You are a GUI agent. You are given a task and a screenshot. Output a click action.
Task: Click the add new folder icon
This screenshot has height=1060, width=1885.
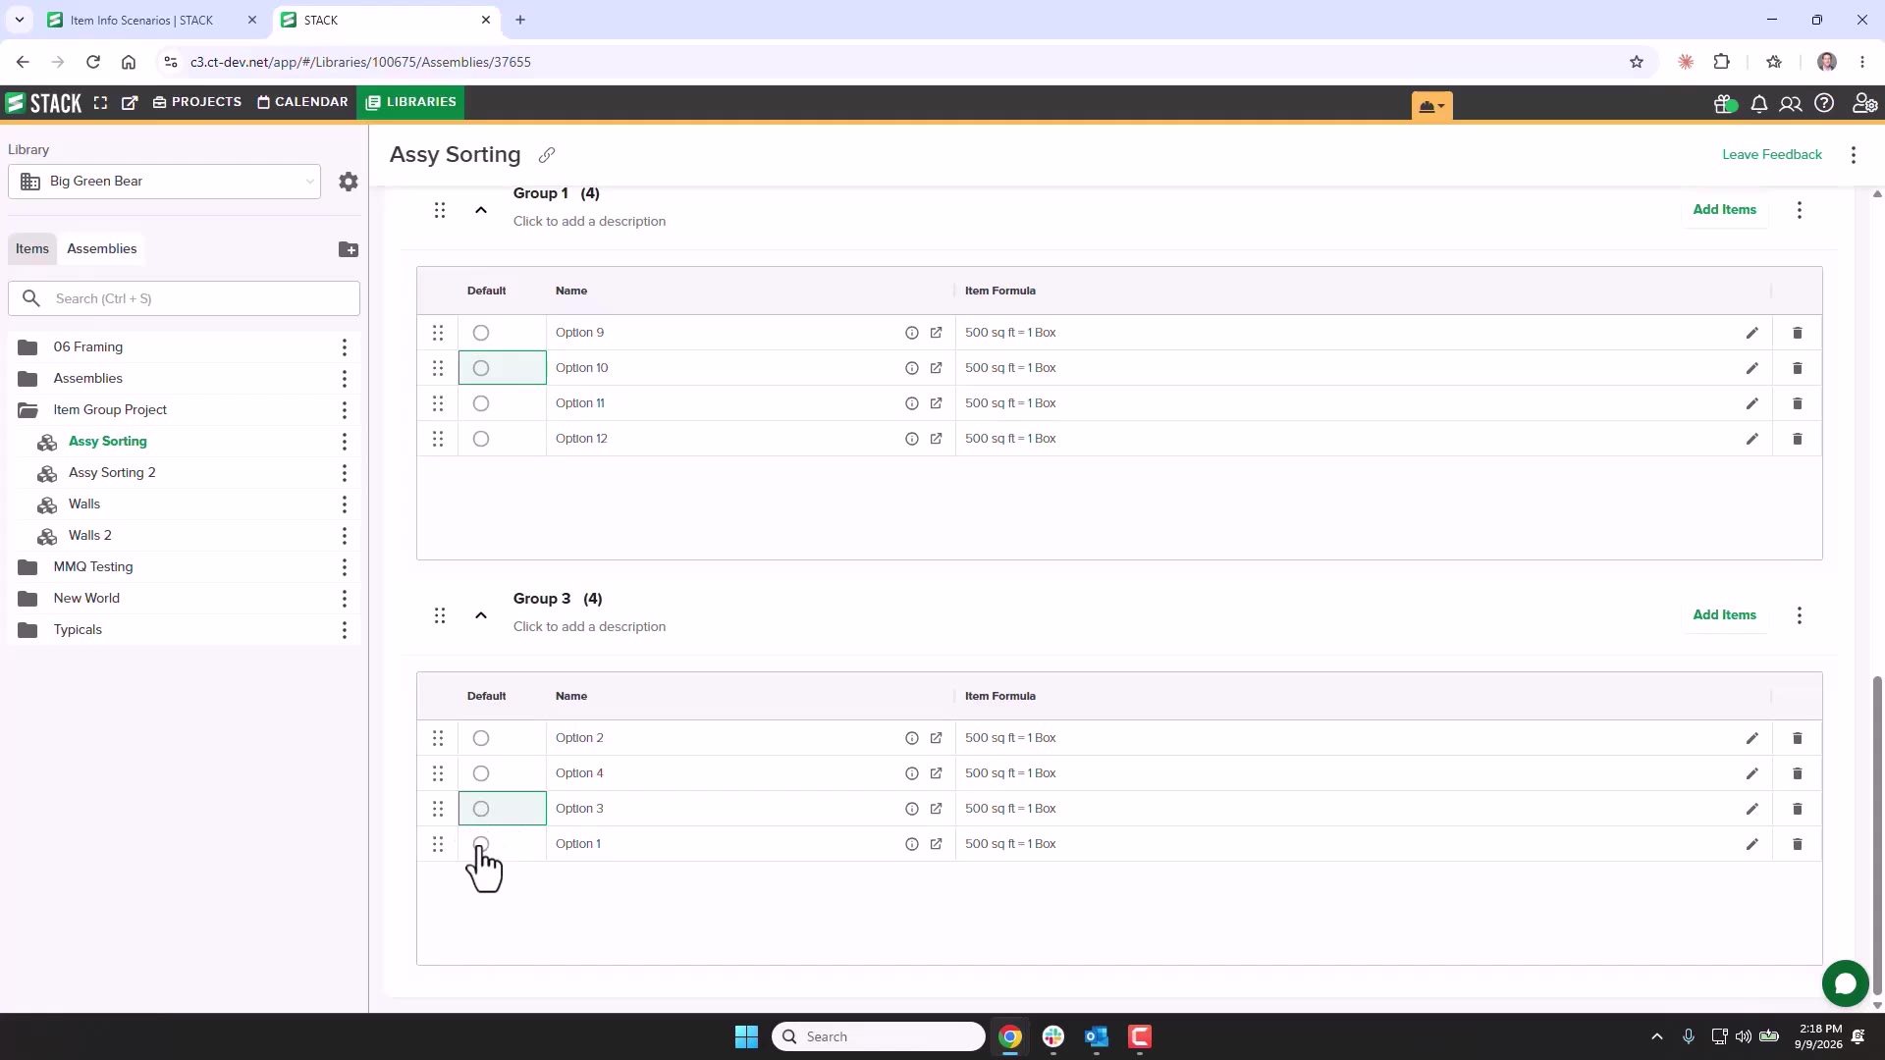[x=349, y=249]
